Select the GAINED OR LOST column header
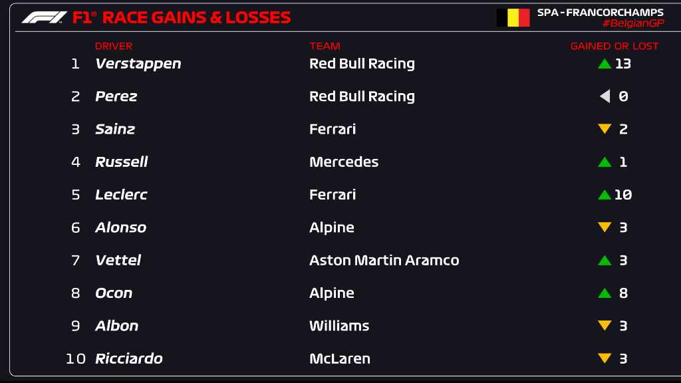 (x=614, y=46)
